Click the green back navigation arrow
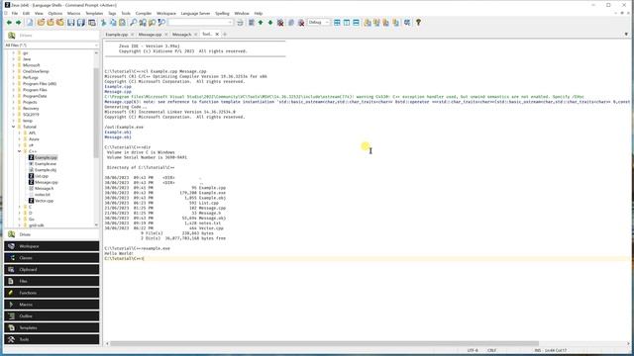The image size is (634, 356). pyautogui.click(x=9, y=23)
